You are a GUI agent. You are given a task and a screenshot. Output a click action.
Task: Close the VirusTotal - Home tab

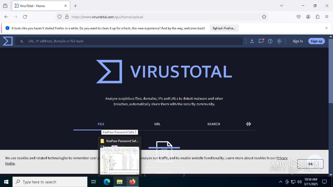pos(66,6)
